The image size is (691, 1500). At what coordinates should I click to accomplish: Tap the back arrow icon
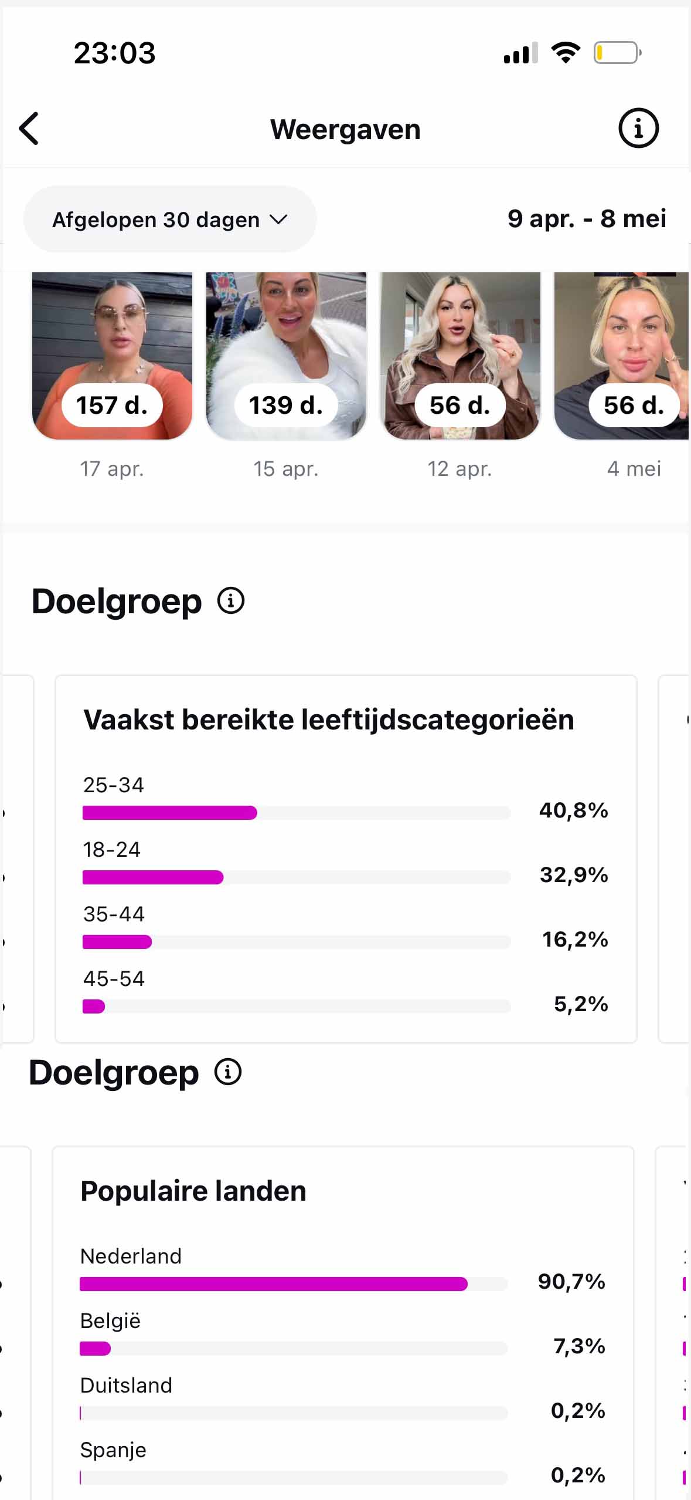click(x=29, y=129)
